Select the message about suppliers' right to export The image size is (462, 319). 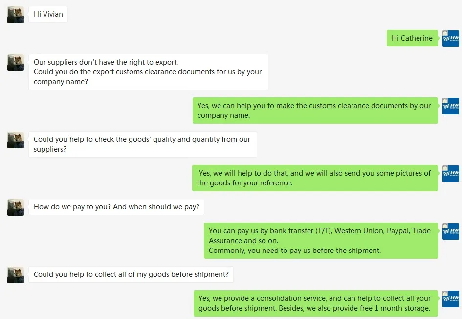point(148,72)
